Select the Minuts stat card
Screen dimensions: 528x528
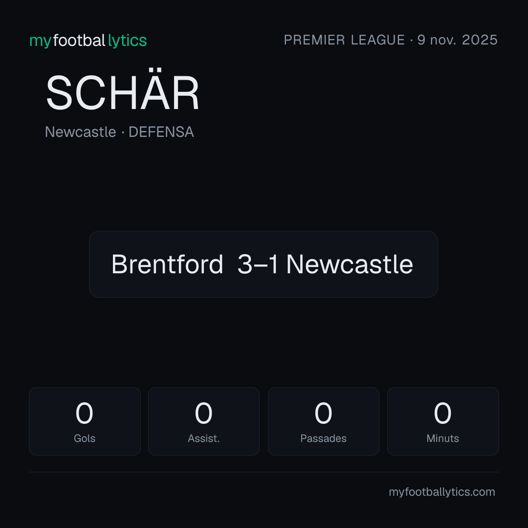[443, 421]
